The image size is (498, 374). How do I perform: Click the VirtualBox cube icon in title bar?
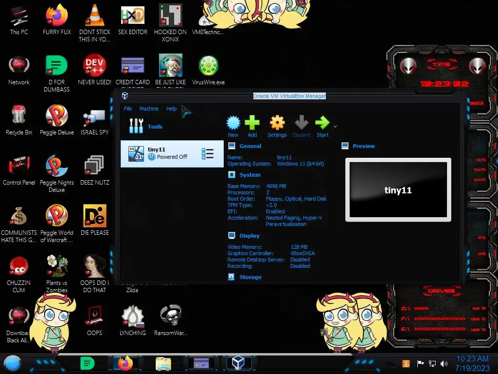point(125,95)
